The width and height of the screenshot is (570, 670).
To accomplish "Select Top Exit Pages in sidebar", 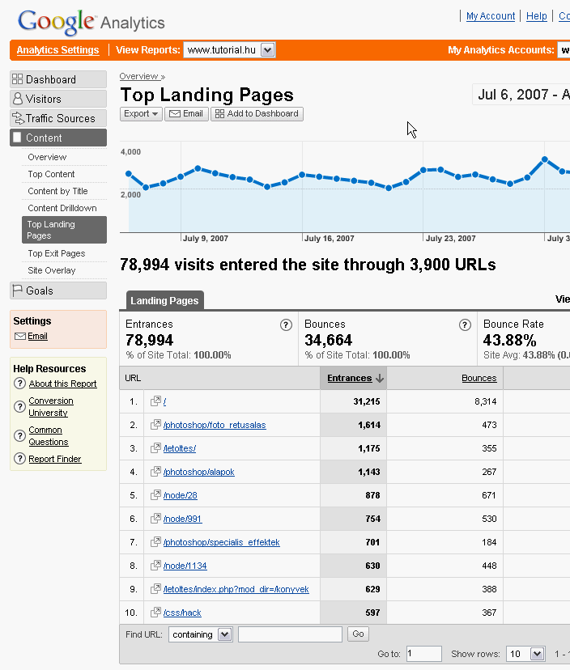I will pos(56,253).
